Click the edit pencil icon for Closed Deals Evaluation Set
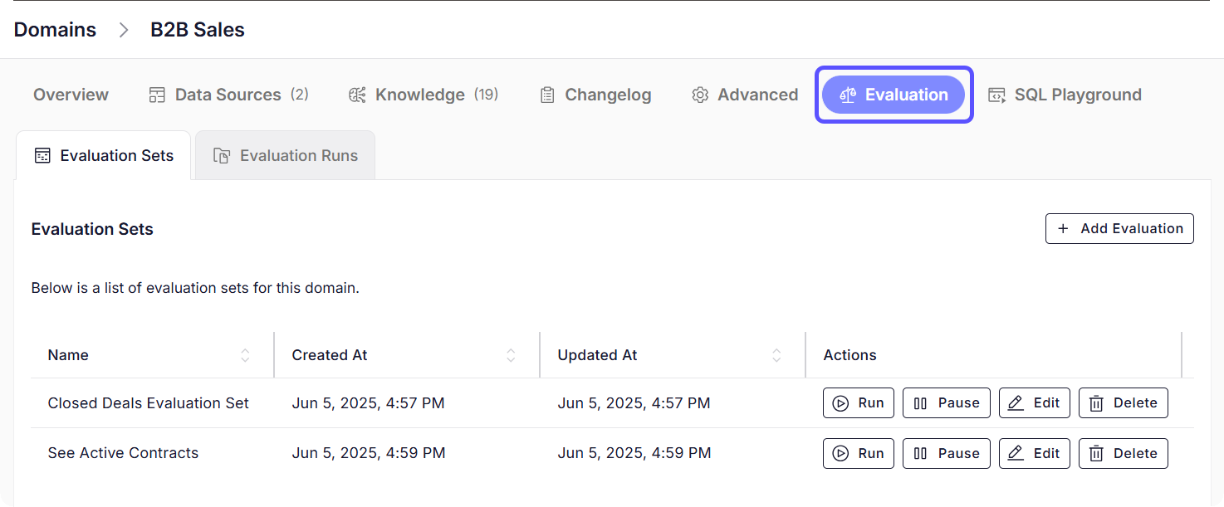 [x=1016, y=402]
